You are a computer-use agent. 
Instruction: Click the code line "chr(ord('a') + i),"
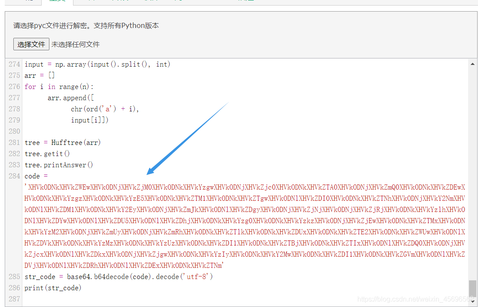105,109
